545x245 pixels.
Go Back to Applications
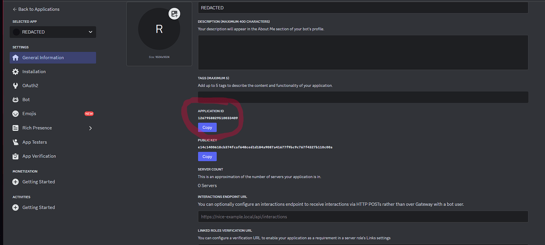click(36, 9)
